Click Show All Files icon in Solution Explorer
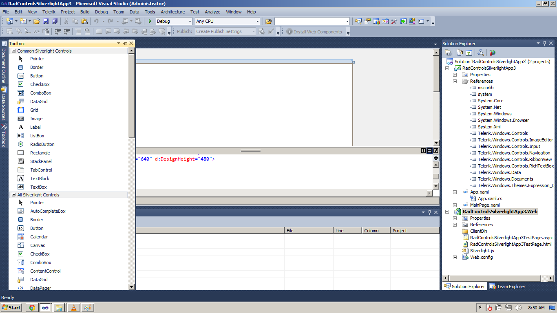This screenshot has height=313, width=557. (460, 53)
